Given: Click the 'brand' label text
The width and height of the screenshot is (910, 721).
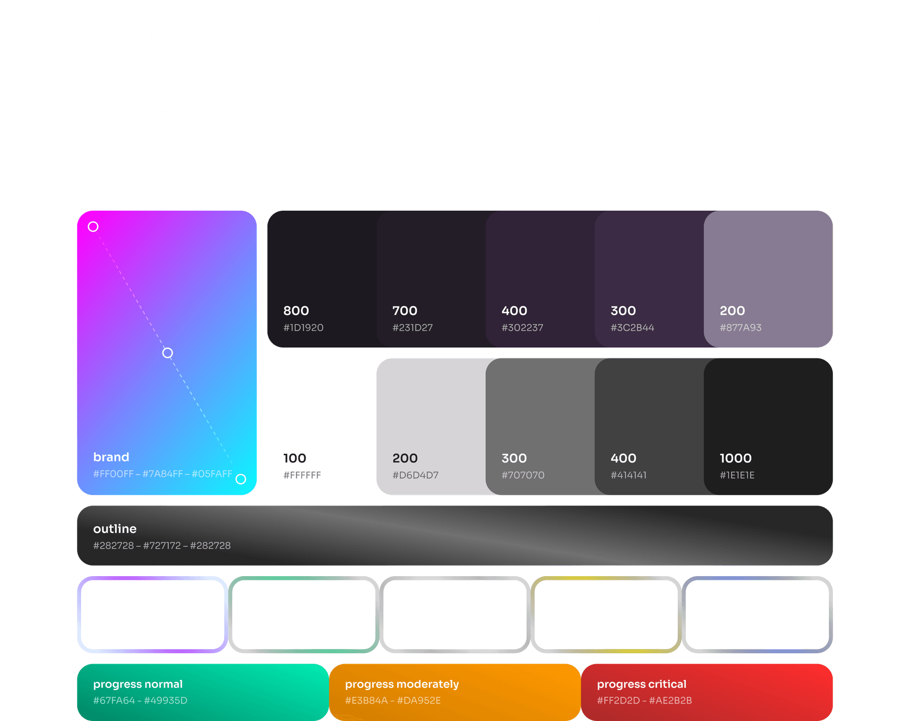Looking at the screenshot, I should pos(111,457).
